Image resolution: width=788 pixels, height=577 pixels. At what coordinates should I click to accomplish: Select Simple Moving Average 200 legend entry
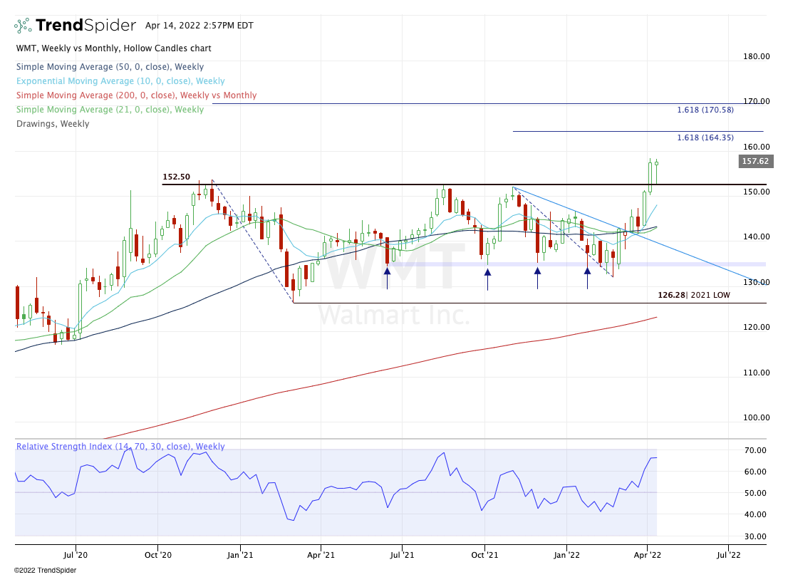tap(136, 95)
